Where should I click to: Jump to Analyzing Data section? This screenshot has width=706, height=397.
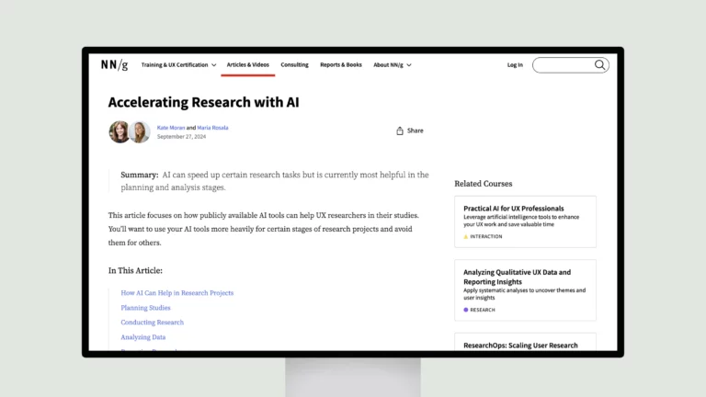[x=142, y=337]
